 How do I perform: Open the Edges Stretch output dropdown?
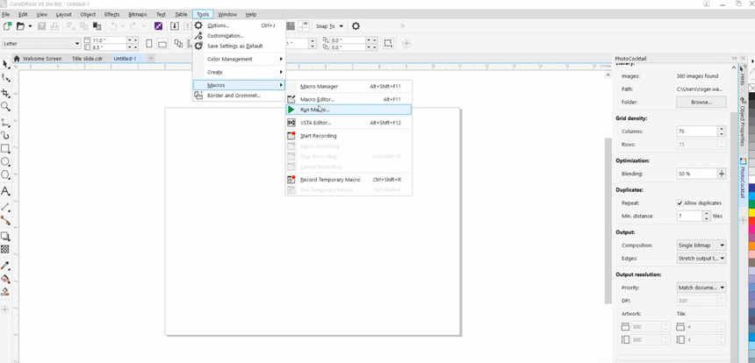coord(701,258)
